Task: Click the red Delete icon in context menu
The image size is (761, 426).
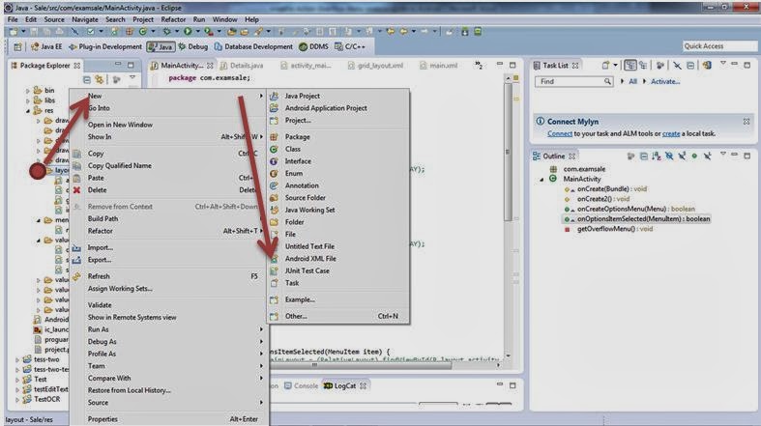Action: point(76,190)
